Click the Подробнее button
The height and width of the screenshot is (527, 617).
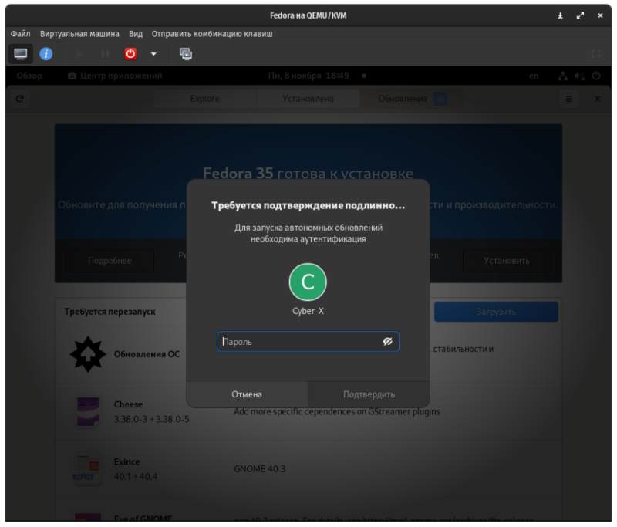pos(110,261)
